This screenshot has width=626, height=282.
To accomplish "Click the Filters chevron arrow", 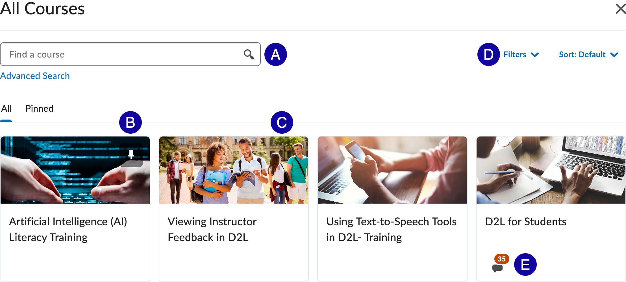I will click(535, 54).
